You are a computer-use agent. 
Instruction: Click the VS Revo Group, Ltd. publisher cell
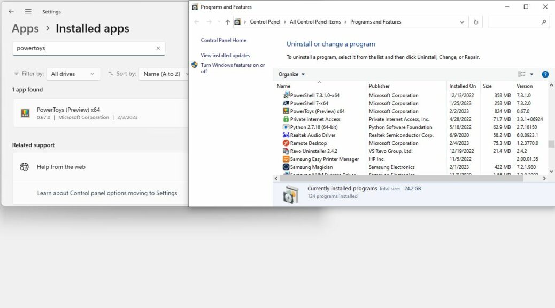(390, 151)
